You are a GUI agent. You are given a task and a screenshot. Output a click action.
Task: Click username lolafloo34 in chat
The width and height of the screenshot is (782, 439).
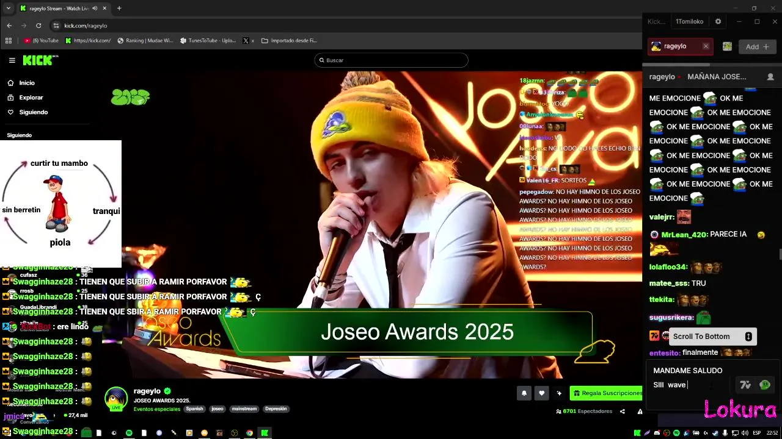pos(668,267)
